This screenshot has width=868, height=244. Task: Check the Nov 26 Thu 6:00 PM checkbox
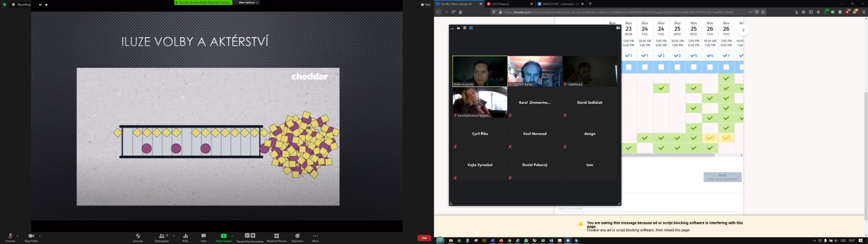tap(726, 67)
